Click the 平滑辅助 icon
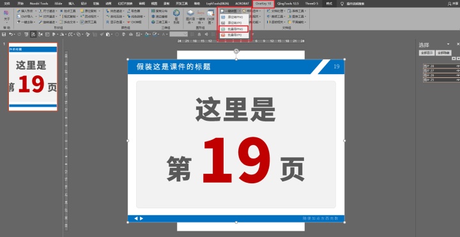Screen dimensions: 460x237 click(297, 22)
